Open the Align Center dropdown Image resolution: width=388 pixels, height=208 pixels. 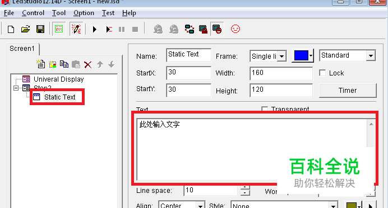[200, 205]
